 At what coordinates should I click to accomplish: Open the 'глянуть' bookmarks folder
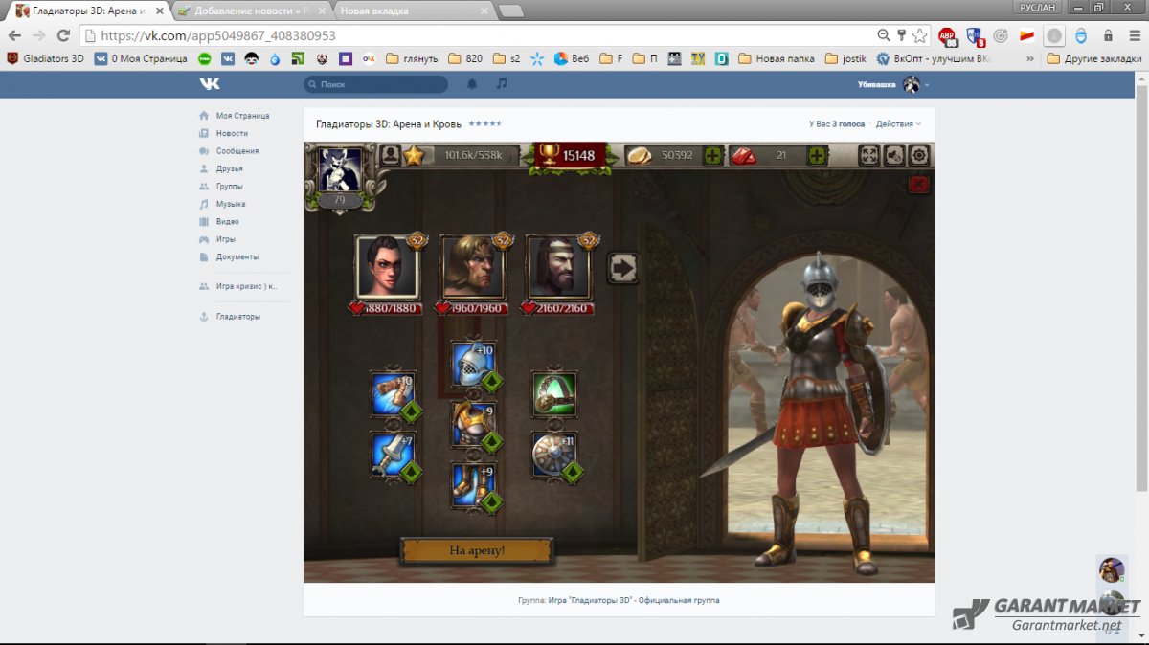[412, 58]
